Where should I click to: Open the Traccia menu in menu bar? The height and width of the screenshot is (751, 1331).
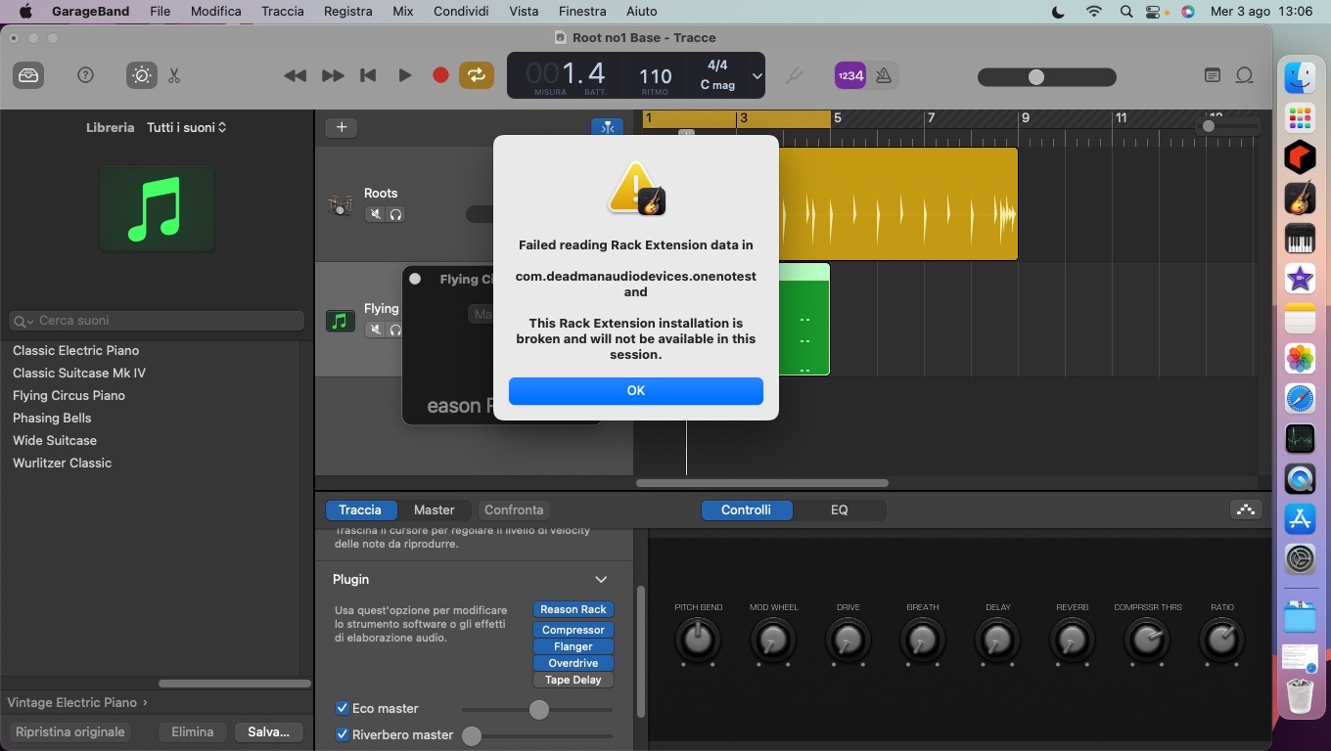(x=283, y=11)
